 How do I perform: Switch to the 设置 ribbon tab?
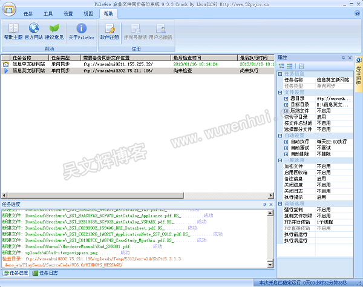(68, 13)
